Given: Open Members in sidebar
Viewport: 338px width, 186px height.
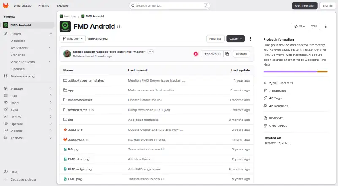Looking at the screenshot, I should 18,41.
